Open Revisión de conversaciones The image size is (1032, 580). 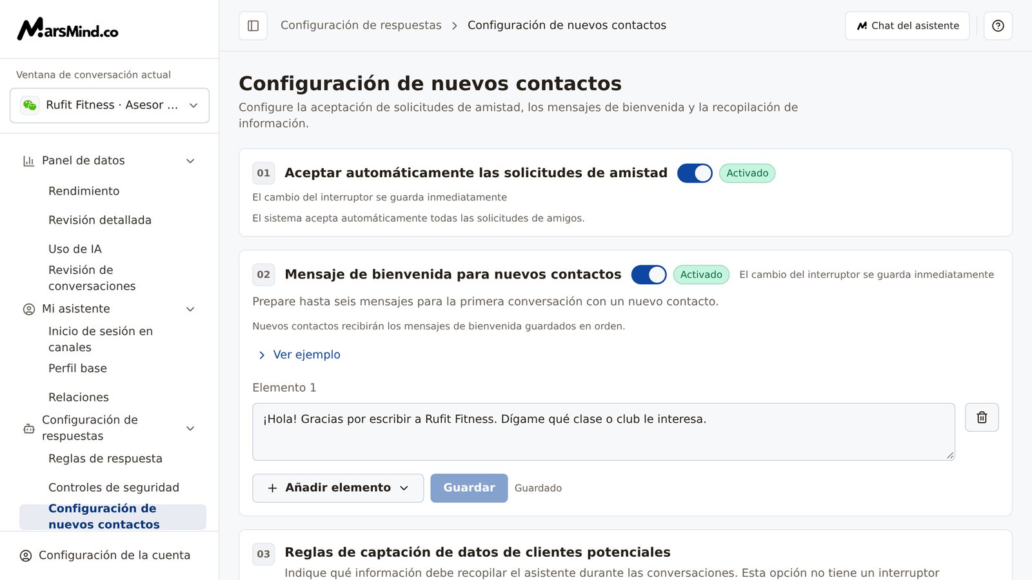92,278
